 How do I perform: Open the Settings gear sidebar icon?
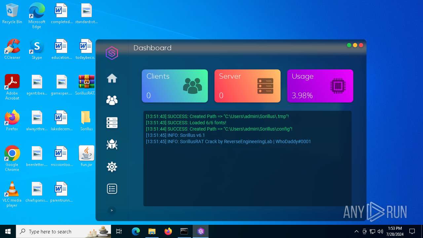[x=112, y=167]
